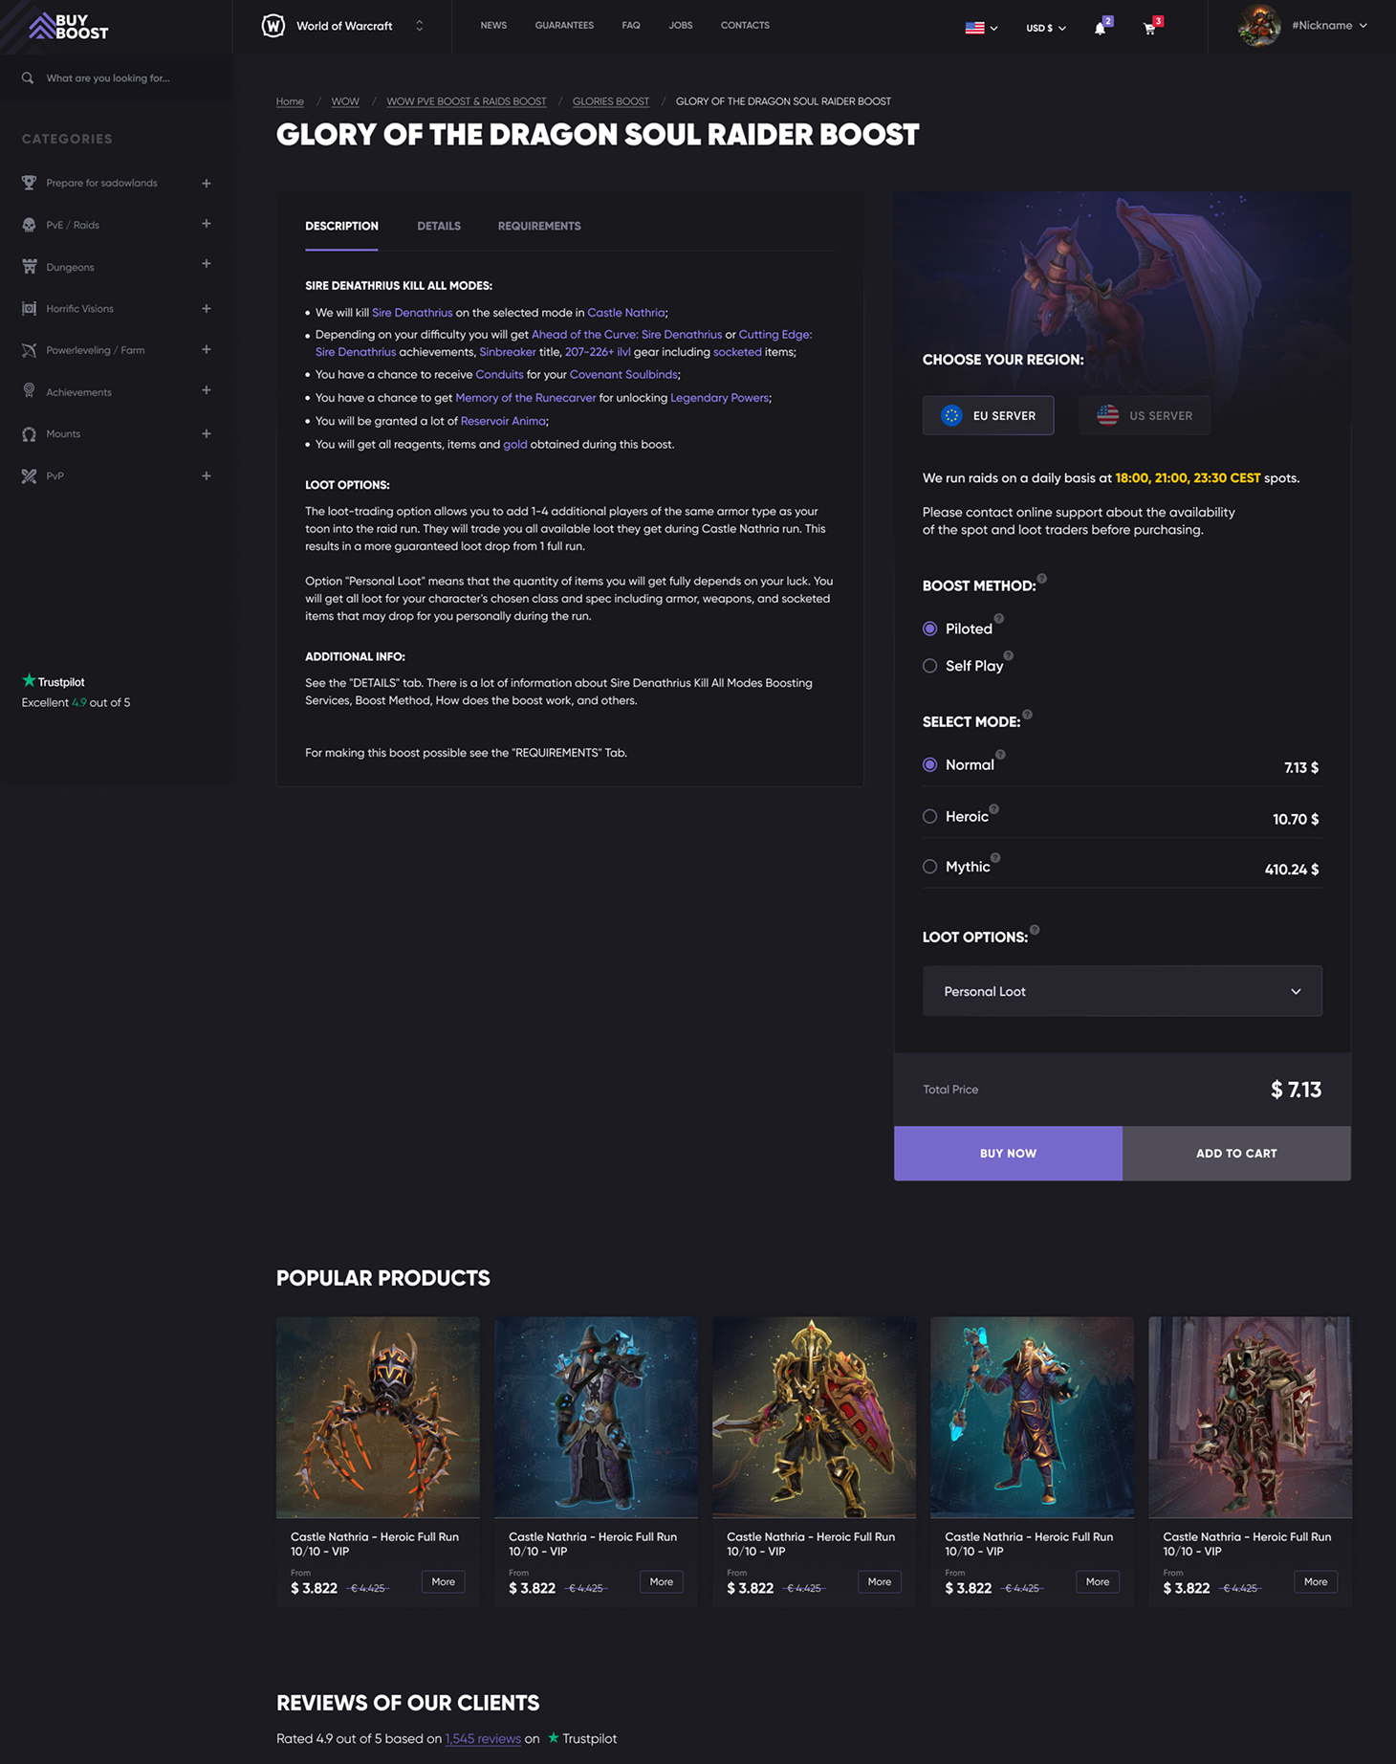Click the Achievements medal icon
Screen dimensions: 1396x1764
pyautogui.click(x=30, y=391)
